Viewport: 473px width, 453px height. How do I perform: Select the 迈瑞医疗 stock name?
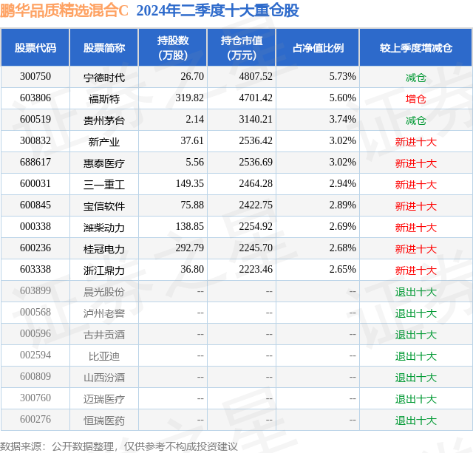[x=104, y=399]
